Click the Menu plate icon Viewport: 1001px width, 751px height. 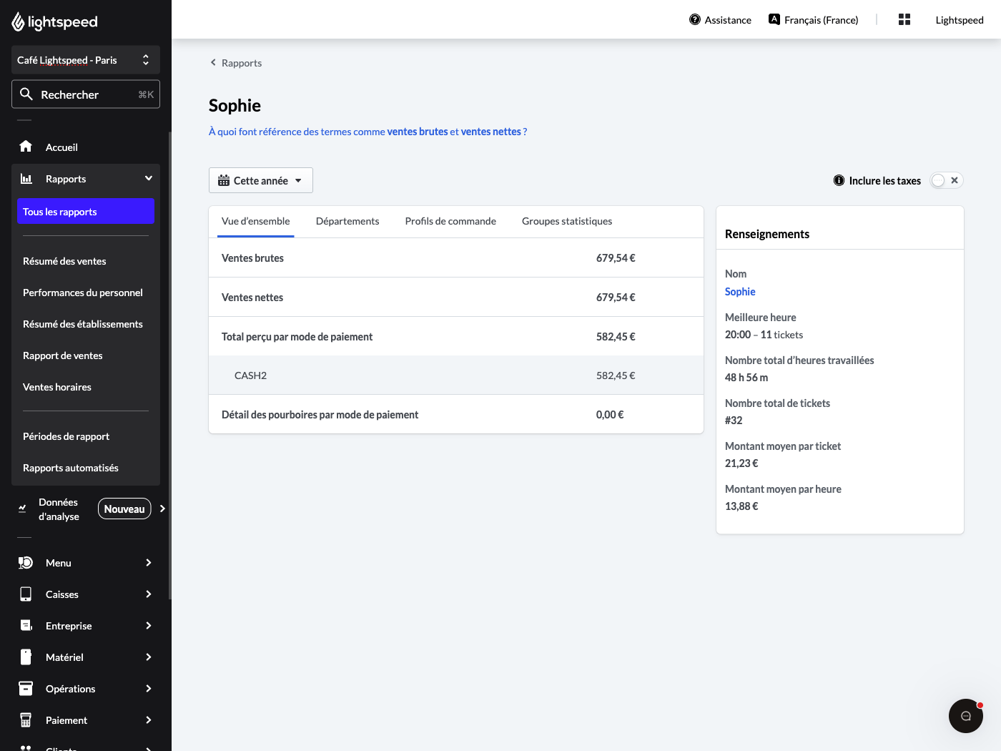click(x=26, y=563)
